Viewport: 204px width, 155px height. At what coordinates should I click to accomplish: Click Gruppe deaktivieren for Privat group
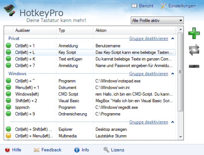pos(149,39)
